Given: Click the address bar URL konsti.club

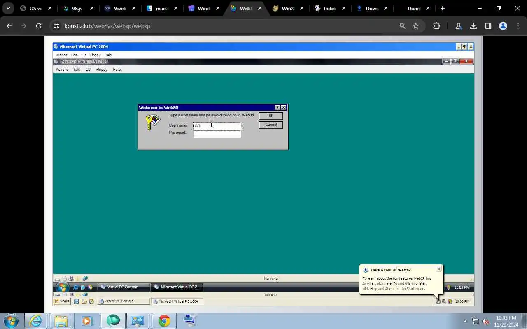Looking at the screenshot, I should [107, 26].
